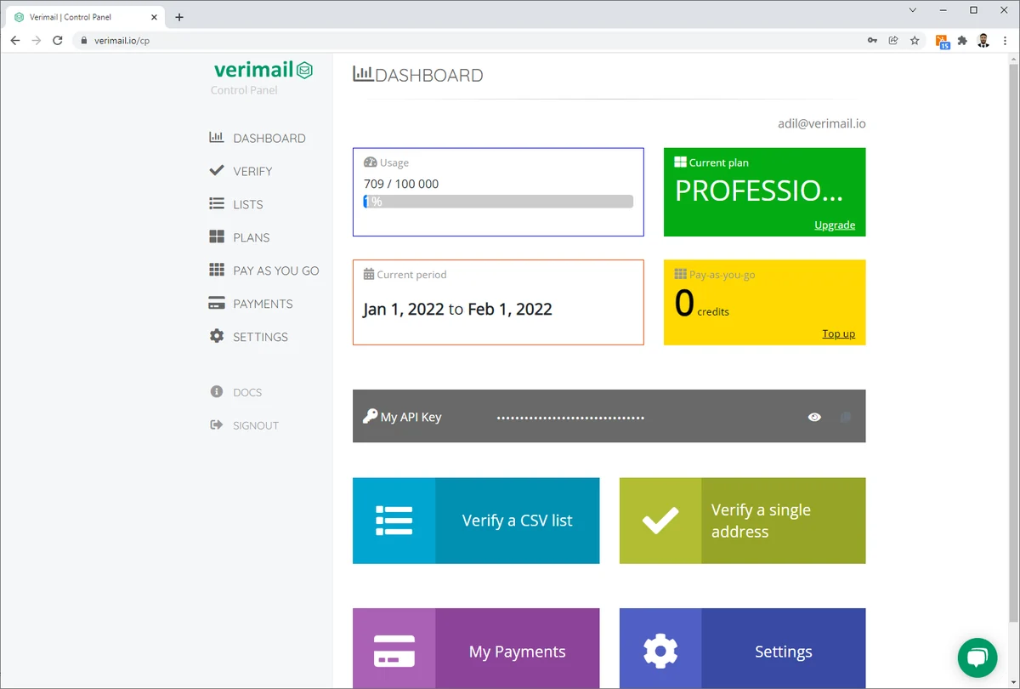Show the hidden API key with eye icon

pos(814,417)
